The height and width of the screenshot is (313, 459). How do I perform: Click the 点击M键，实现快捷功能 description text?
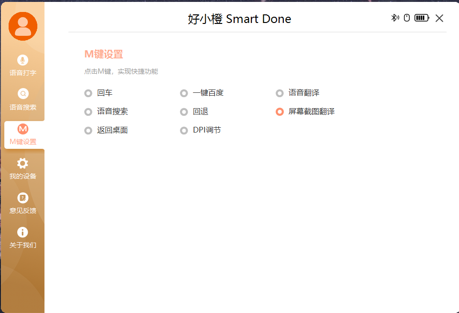(121, 71)
